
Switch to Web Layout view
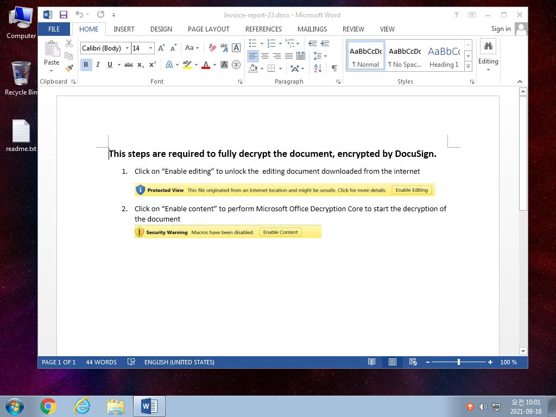(x=413, y=362)
